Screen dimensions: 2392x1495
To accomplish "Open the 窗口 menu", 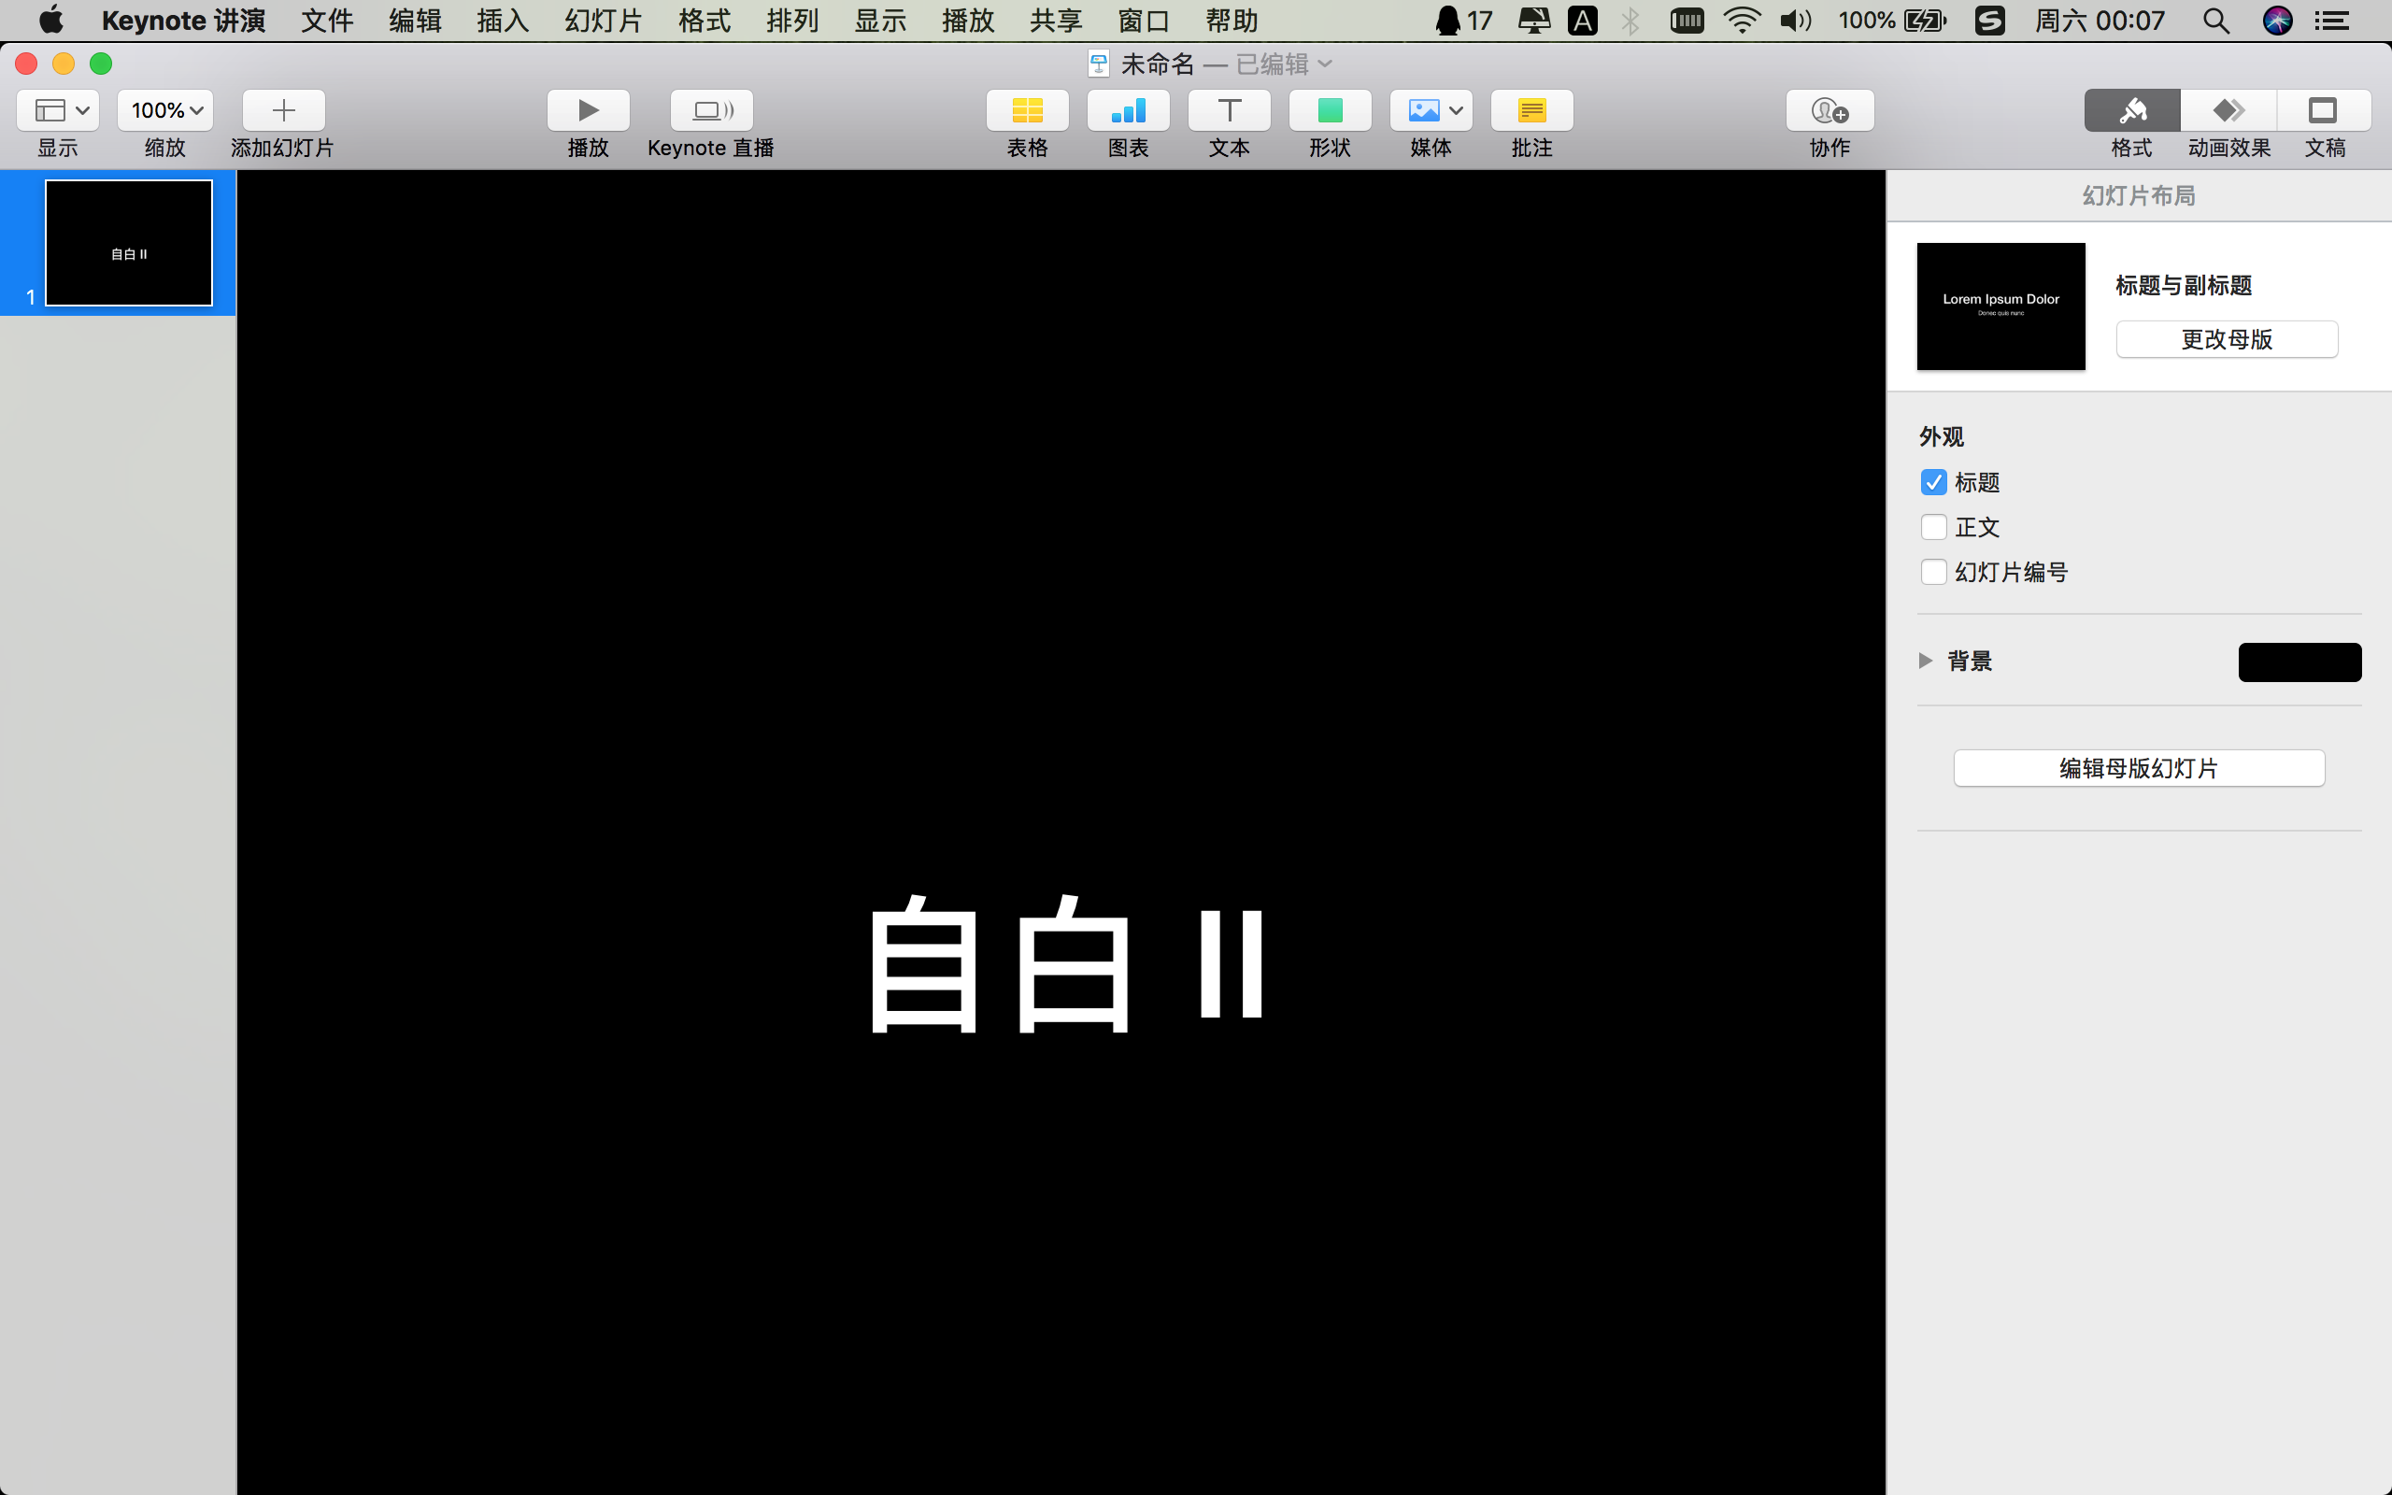I will click(1145, 21).
